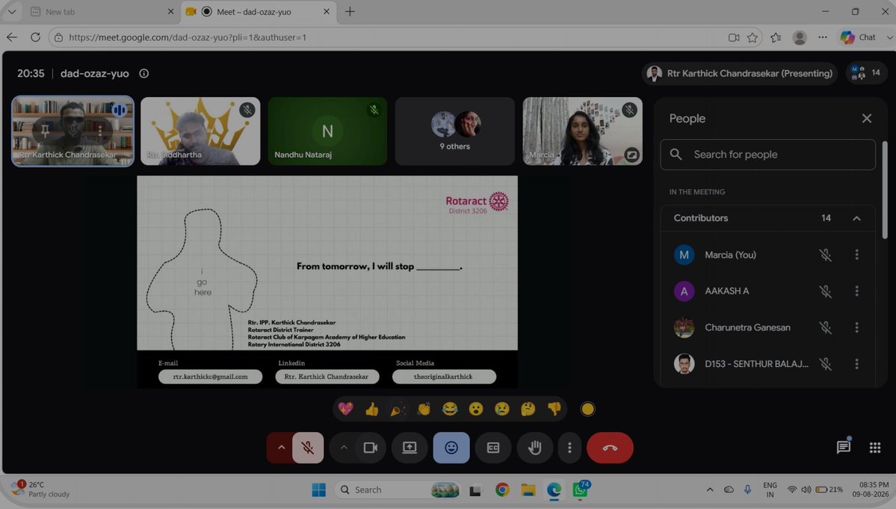Open the Copilot Chat button
Viewport: 896px width, 509px height.
click(859, 37)
